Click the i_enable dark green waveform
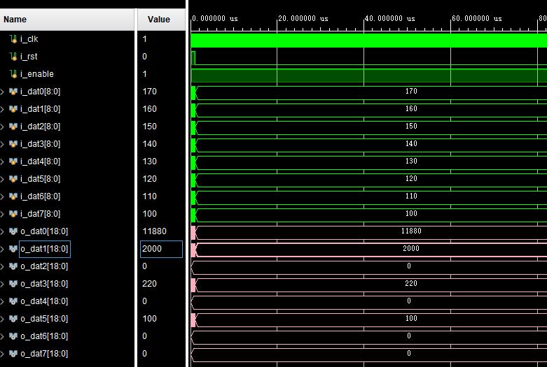The width and height of the screenshot is (547, 367). pyautogui.click(x=368, y=75)
